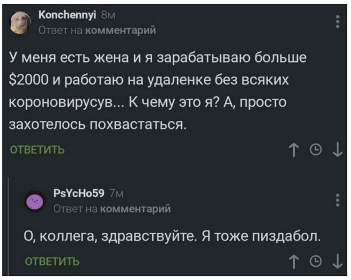Downvote PsYcHo59's reply
Image resolution: width=351 pixels, height=280 pixels.
pos(339,261)
